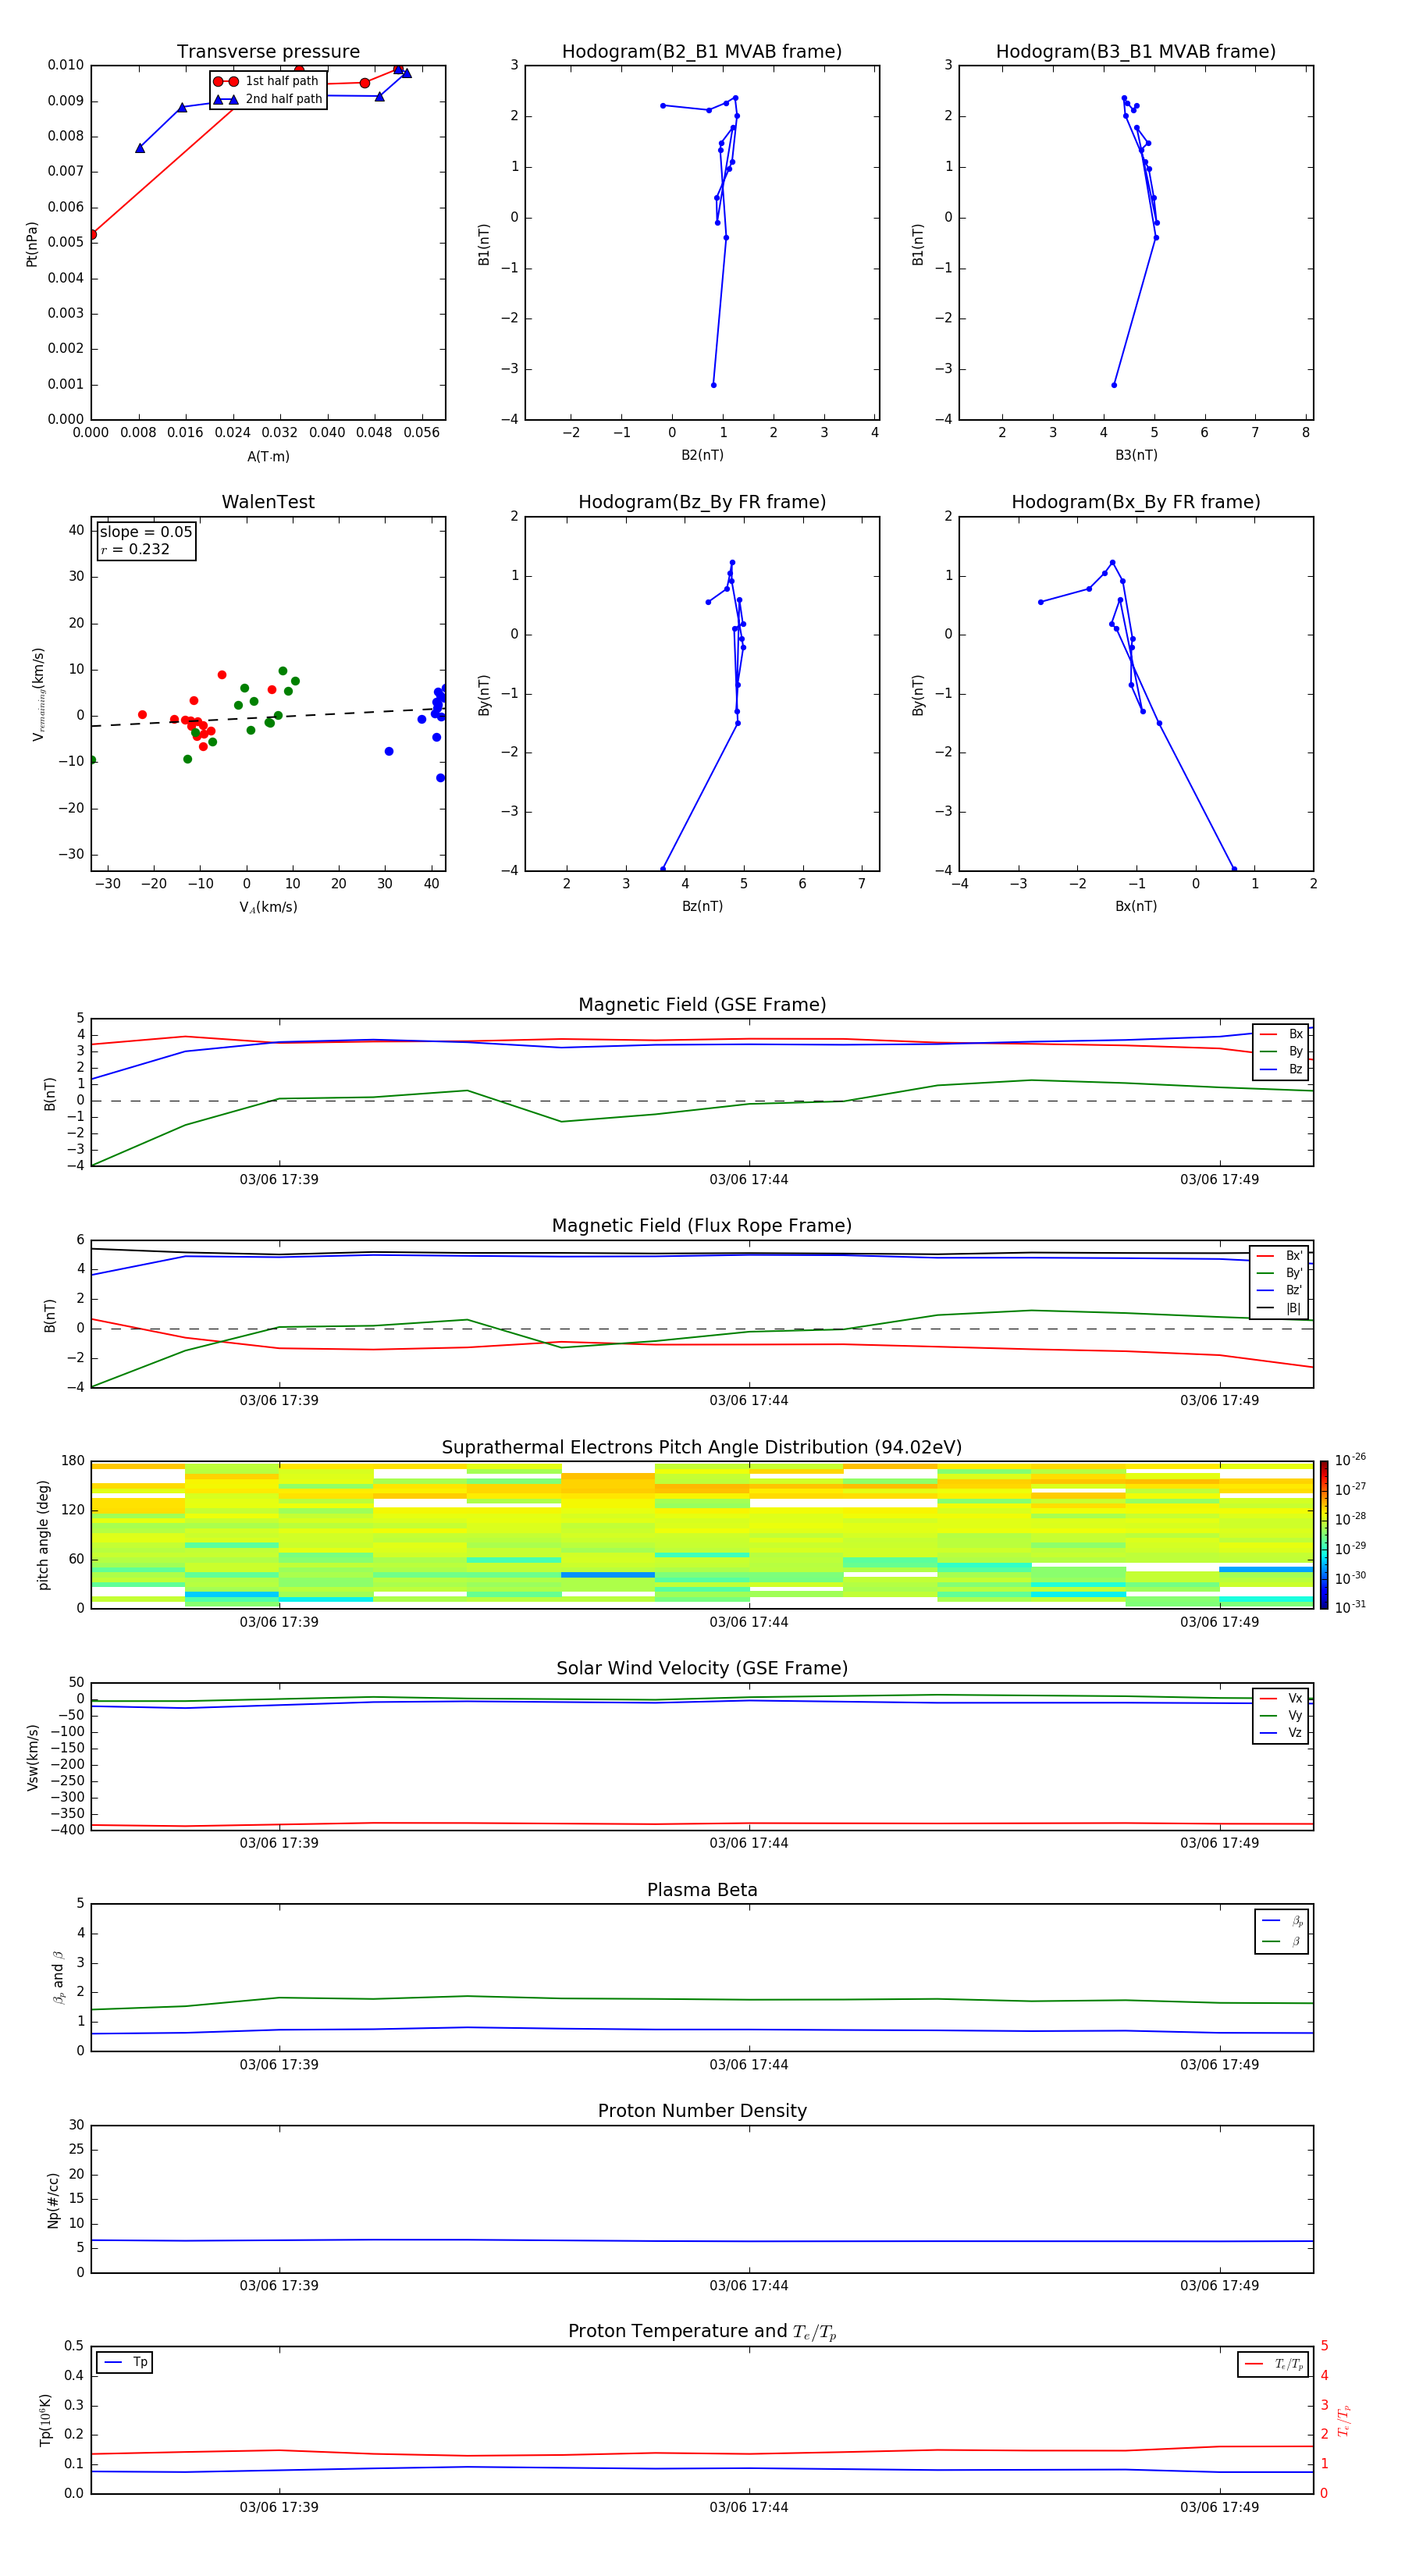The image size is (1405, 2576).
Task: Click '03/06 17:44' tick under GSE magnetic field
Action: (x=749, y=1180)
